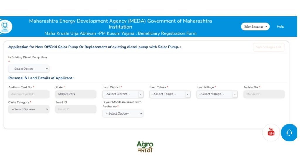300x157 pixels.
Task: Expand the Caste Category dropdown
Action: (29, 109)
